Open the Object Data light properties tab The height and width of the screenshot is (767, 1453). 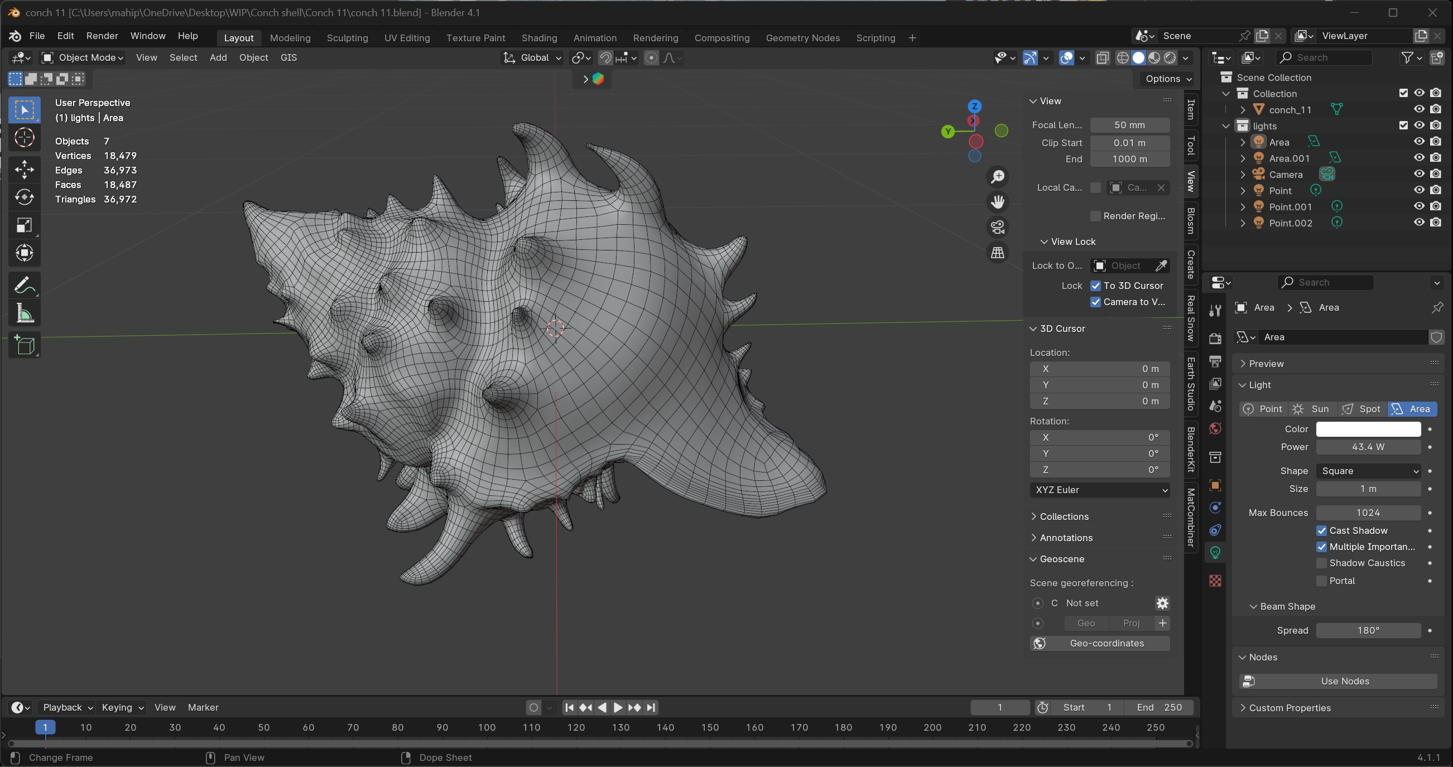coord(1215,552)
